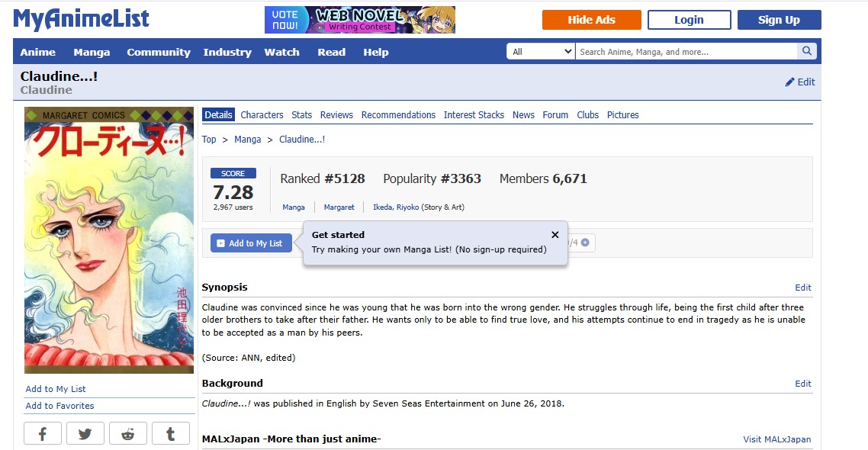This screenshot has height=450, width=868.
Task: Edit the Background section
Action: coord(802,384)
